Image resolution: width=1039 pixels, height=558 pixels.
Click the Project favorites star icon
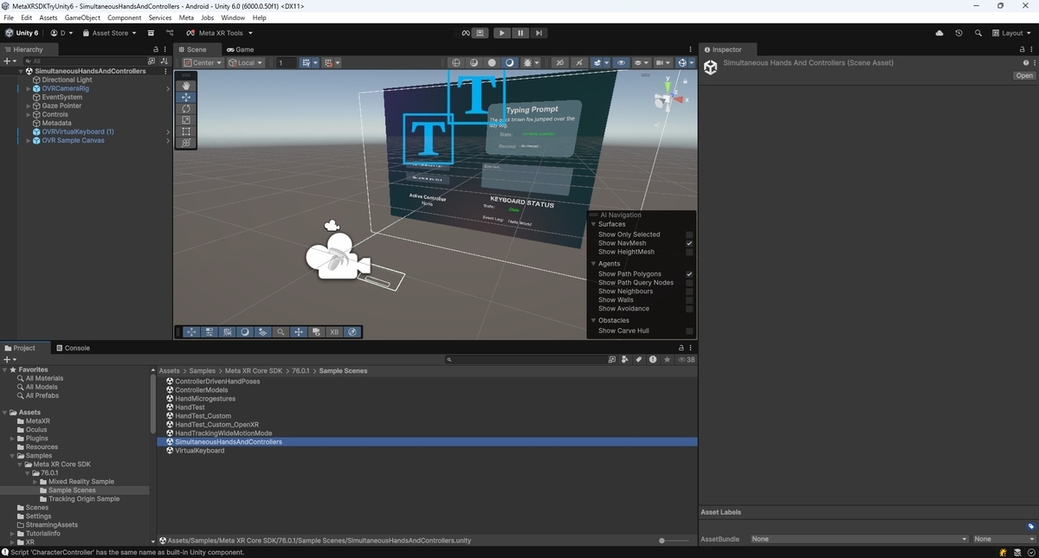coord(666,359)
